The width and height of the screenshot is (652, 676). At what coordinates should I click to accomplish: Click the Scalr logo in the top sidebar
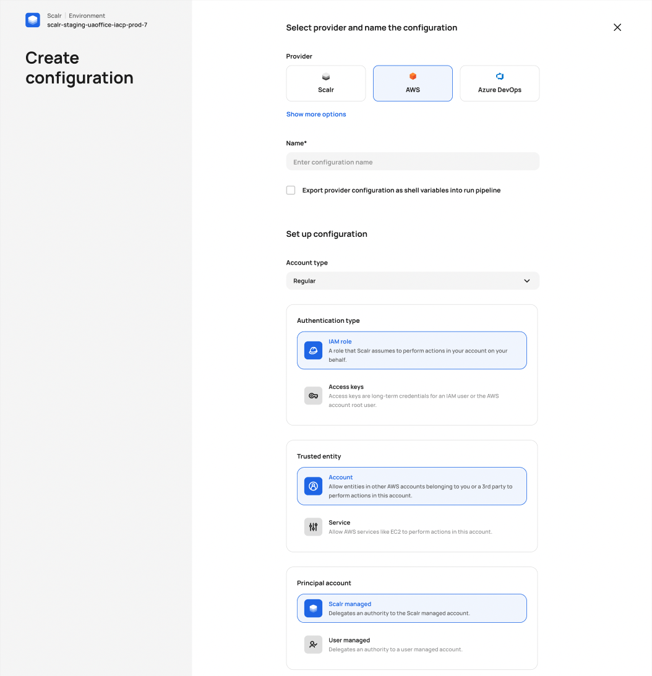[x=32, y=20]
